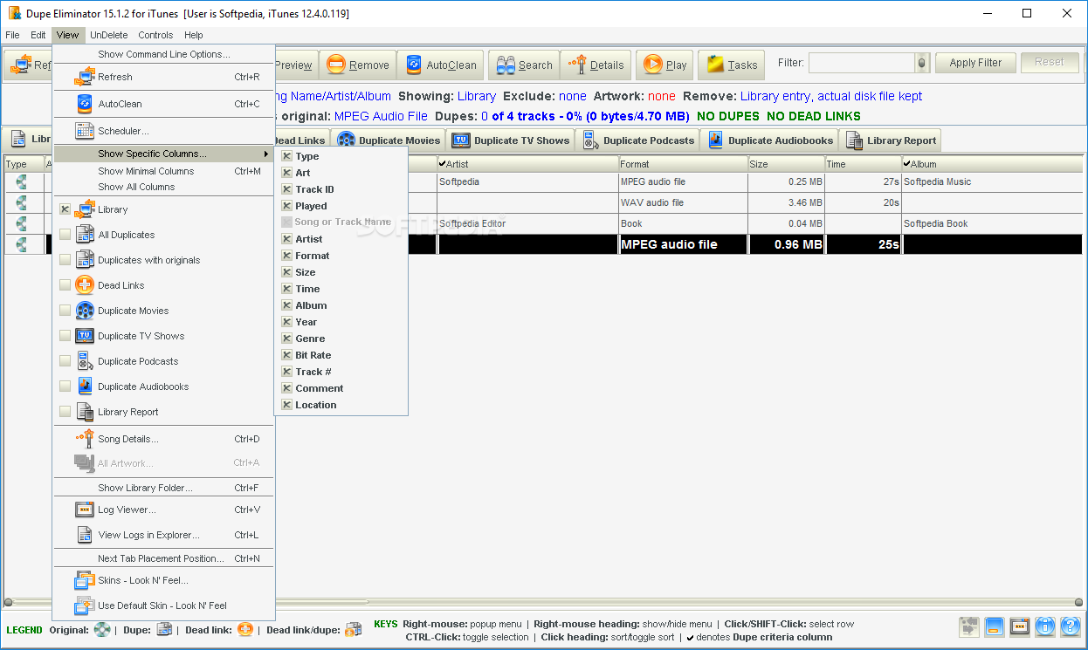Click the Log Viewer icon in menu
Screen dimensions: 1088x650
(85, 510)
